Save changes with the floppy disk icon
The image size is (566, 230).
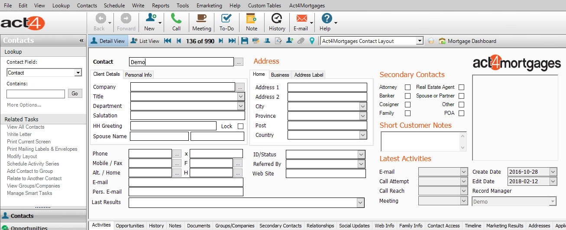[x=245, y=41]
